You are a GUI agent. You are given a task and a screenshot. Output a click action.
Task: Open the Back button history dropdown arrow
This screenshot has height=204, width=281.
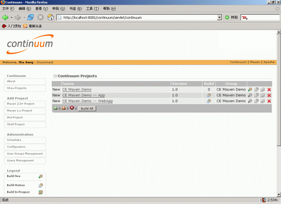pos(11,17)
